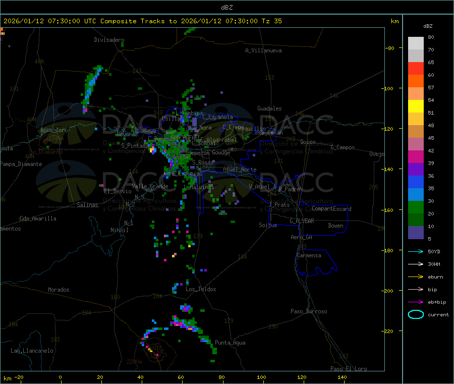The image size is (454, 384).
Task: Click the 30HM white arrow legend icon
Action: 416,264
